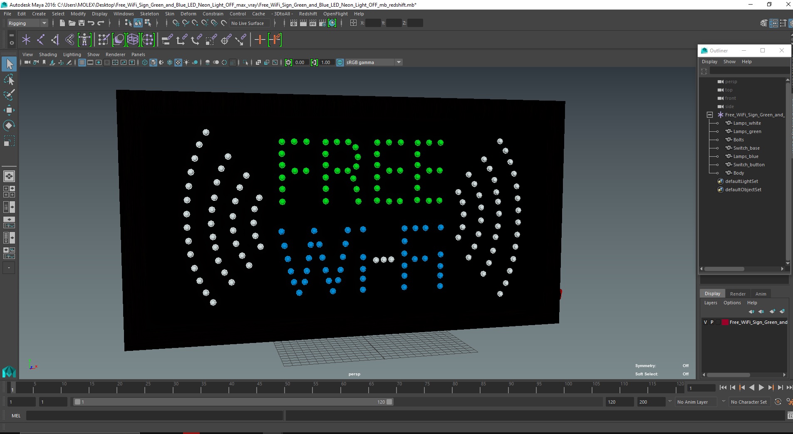Open viewport Shading menu
The width and height of the screenshot is (793, 434).
point(48,54)
